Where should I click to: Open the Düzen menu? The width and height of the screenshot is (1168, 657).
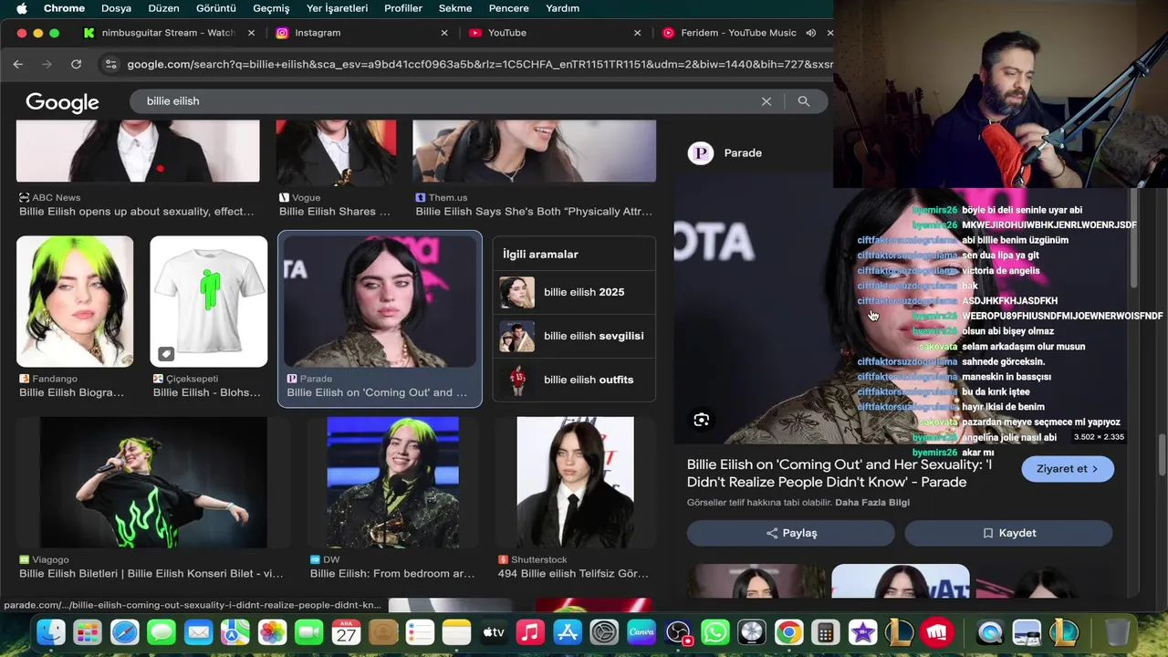(x=164, y=8)
